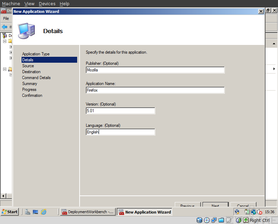Click the Safely Remove Hardware tray icon
This screenshot has height=224, width=278.
[x=247, y=212]
